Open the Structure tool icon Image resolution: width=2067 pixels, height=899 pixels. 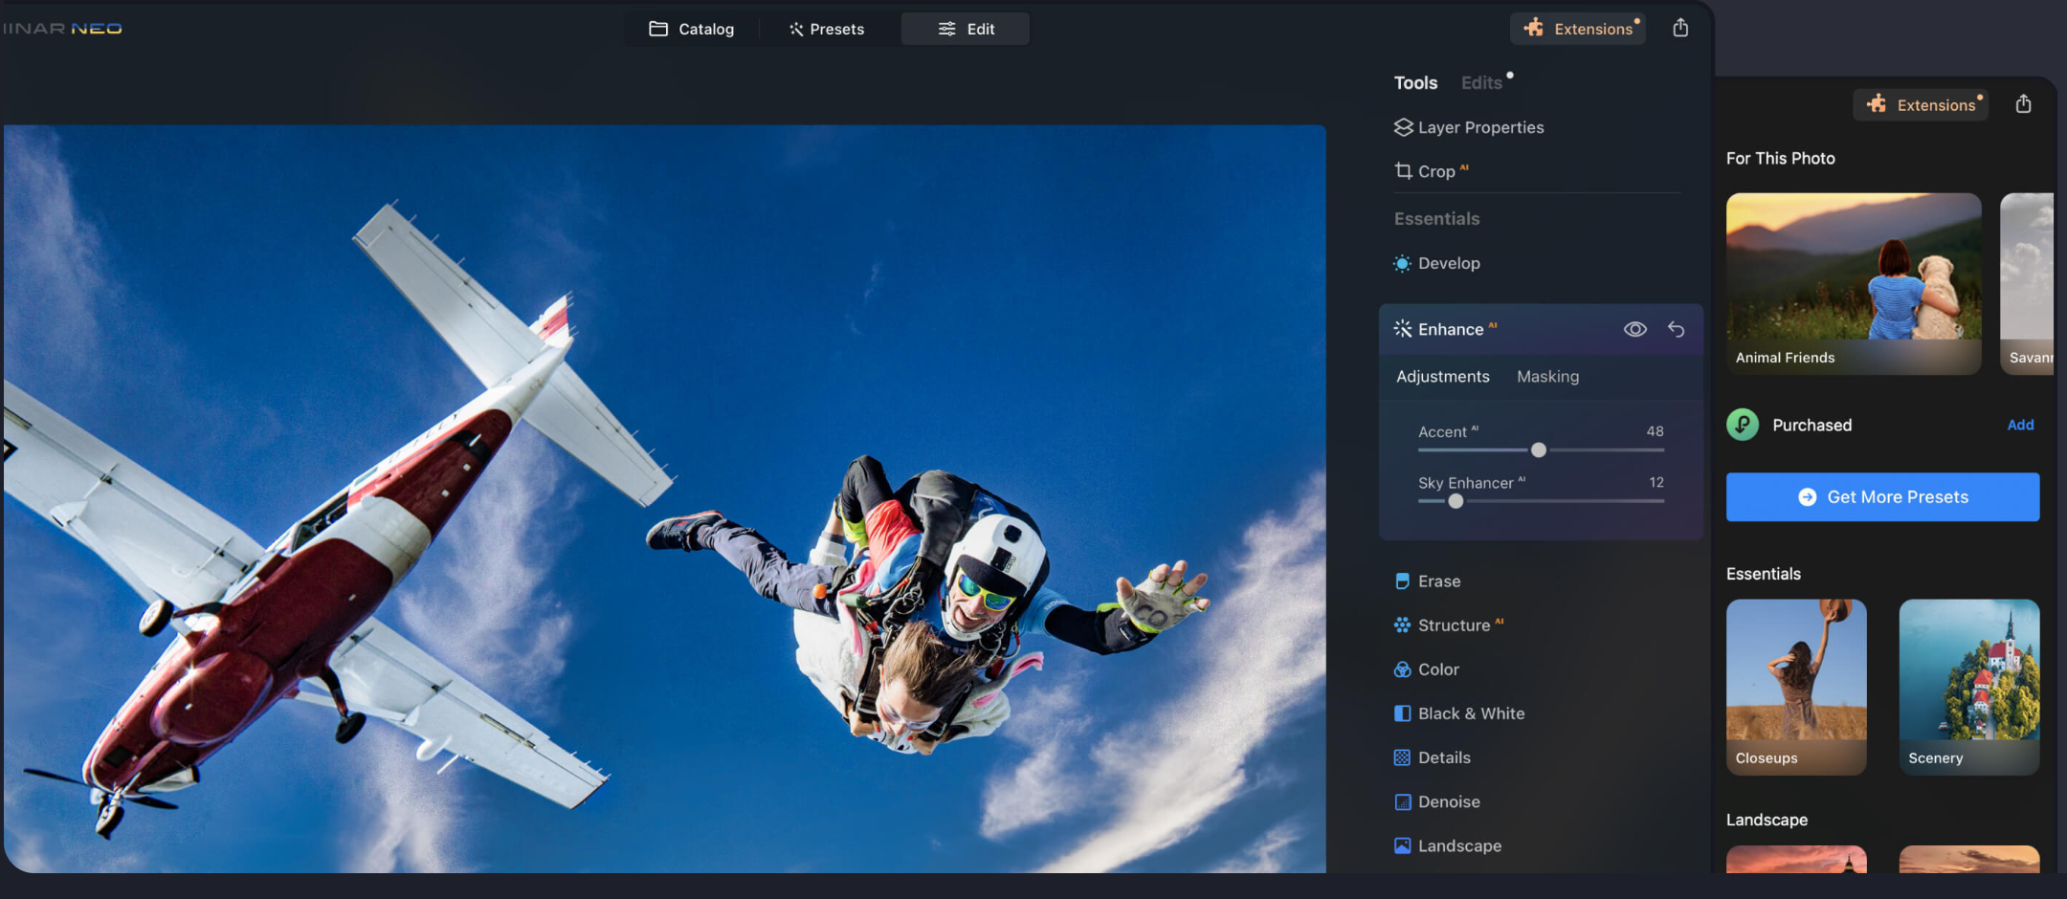pos(1402,625)
